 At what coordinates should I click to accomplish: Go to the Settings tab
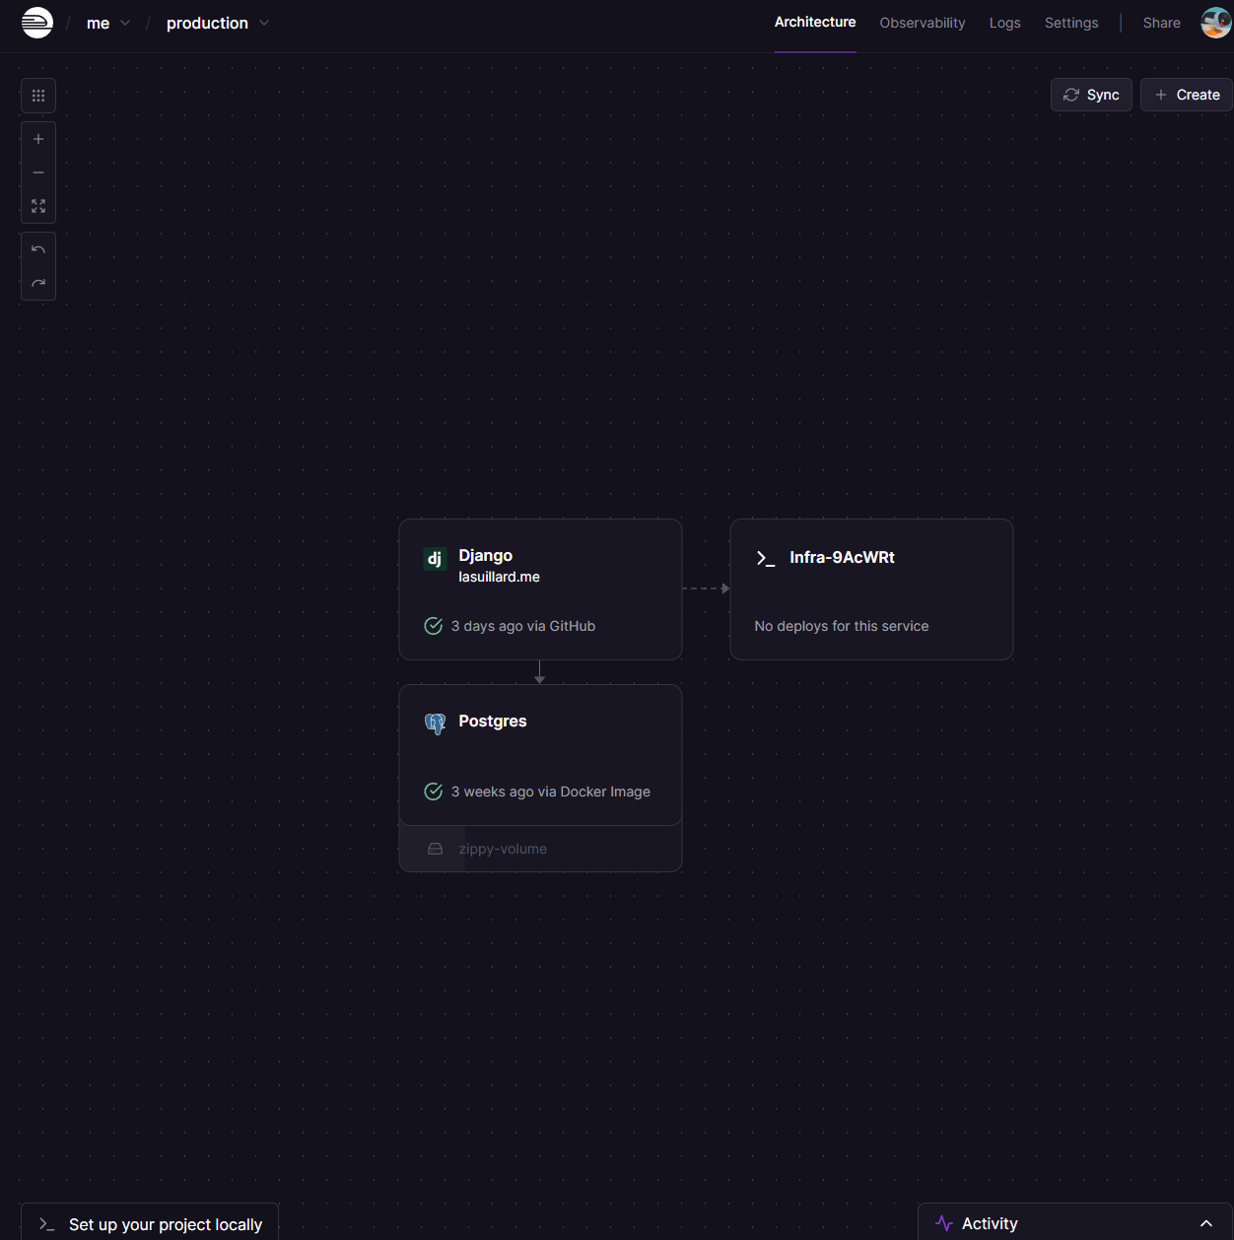point(1070,23)
